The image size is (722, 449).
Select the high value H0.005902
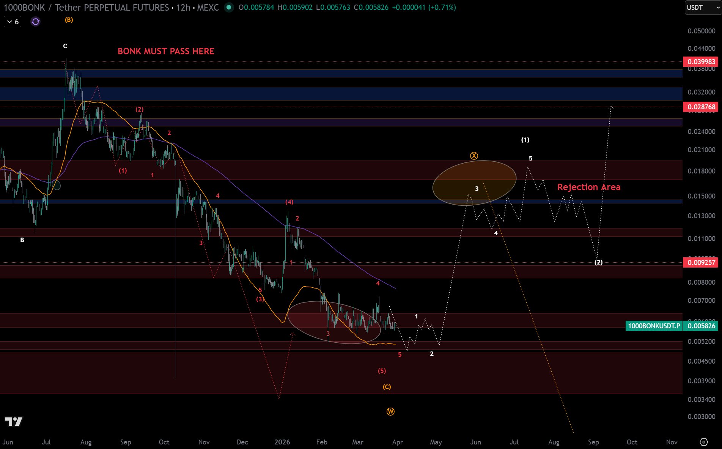tap(295, 7)
